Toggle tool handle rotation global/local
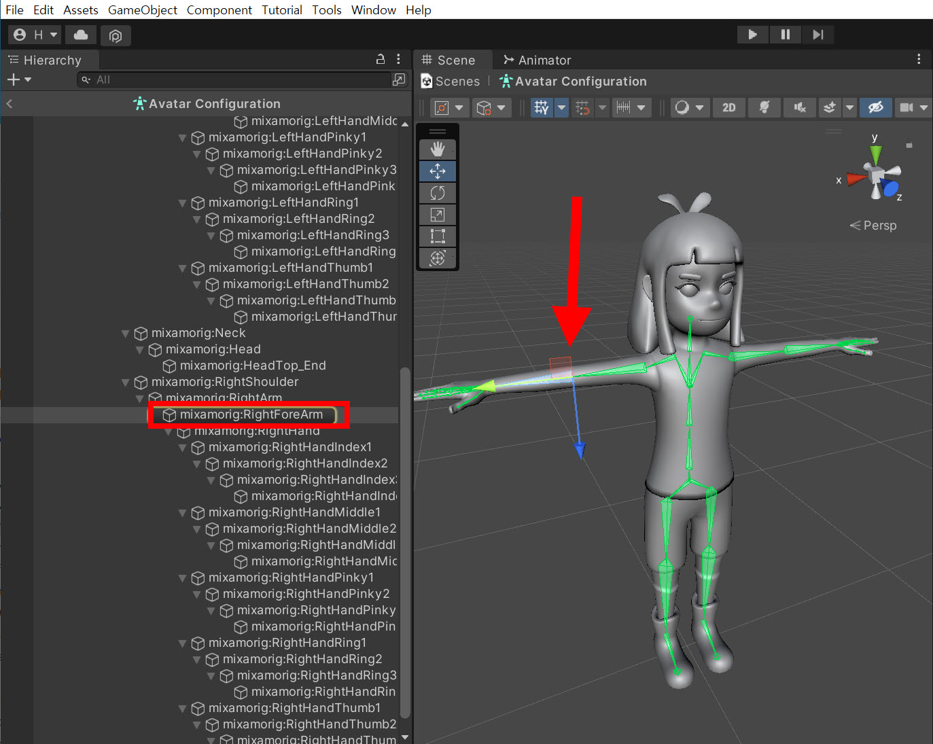This screenshot has width=933, height=744. [x=484, y=107]
